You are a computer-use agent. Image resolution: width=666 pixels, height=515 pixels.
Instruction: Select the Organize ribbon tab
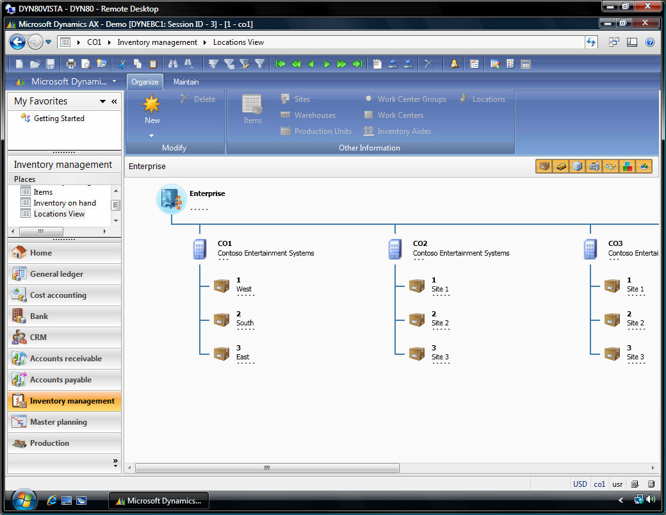coord(145,82)
